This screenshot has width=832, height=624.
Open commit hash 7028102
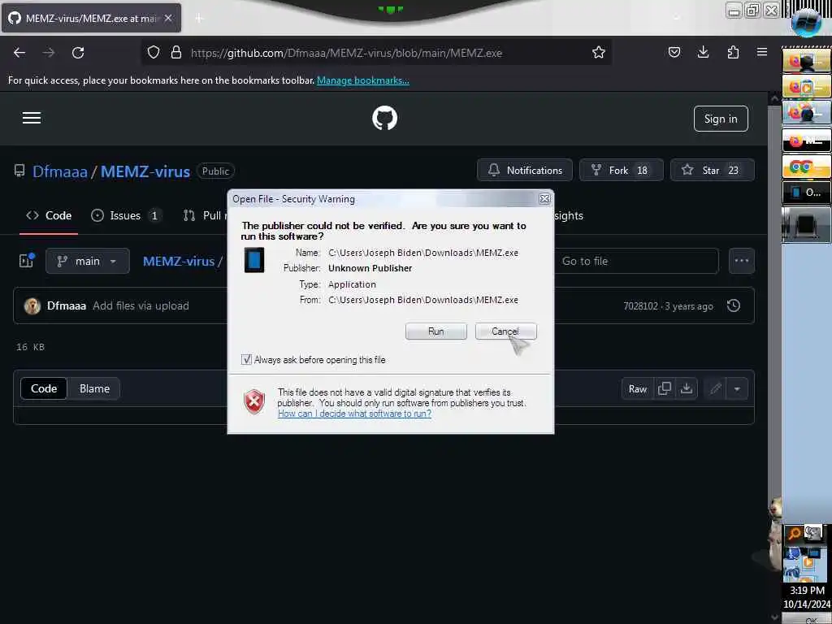[640, 305]
